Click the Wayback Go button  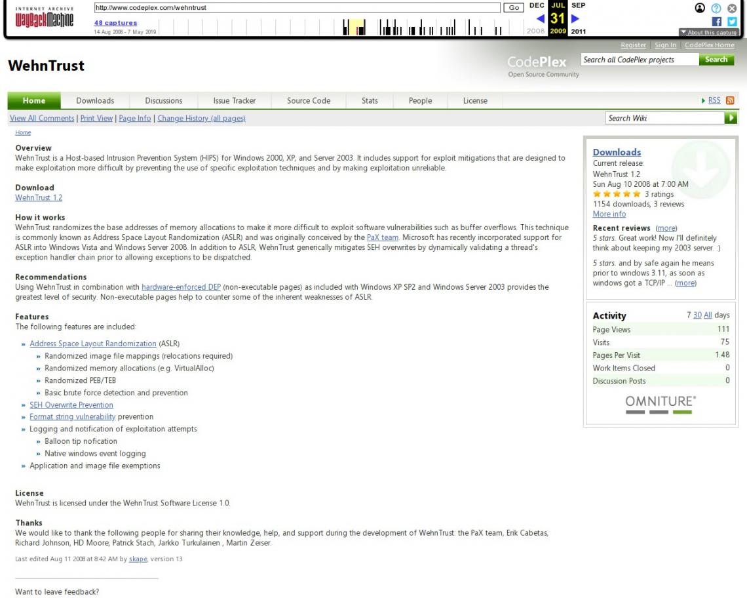click(x=514, y=8)
